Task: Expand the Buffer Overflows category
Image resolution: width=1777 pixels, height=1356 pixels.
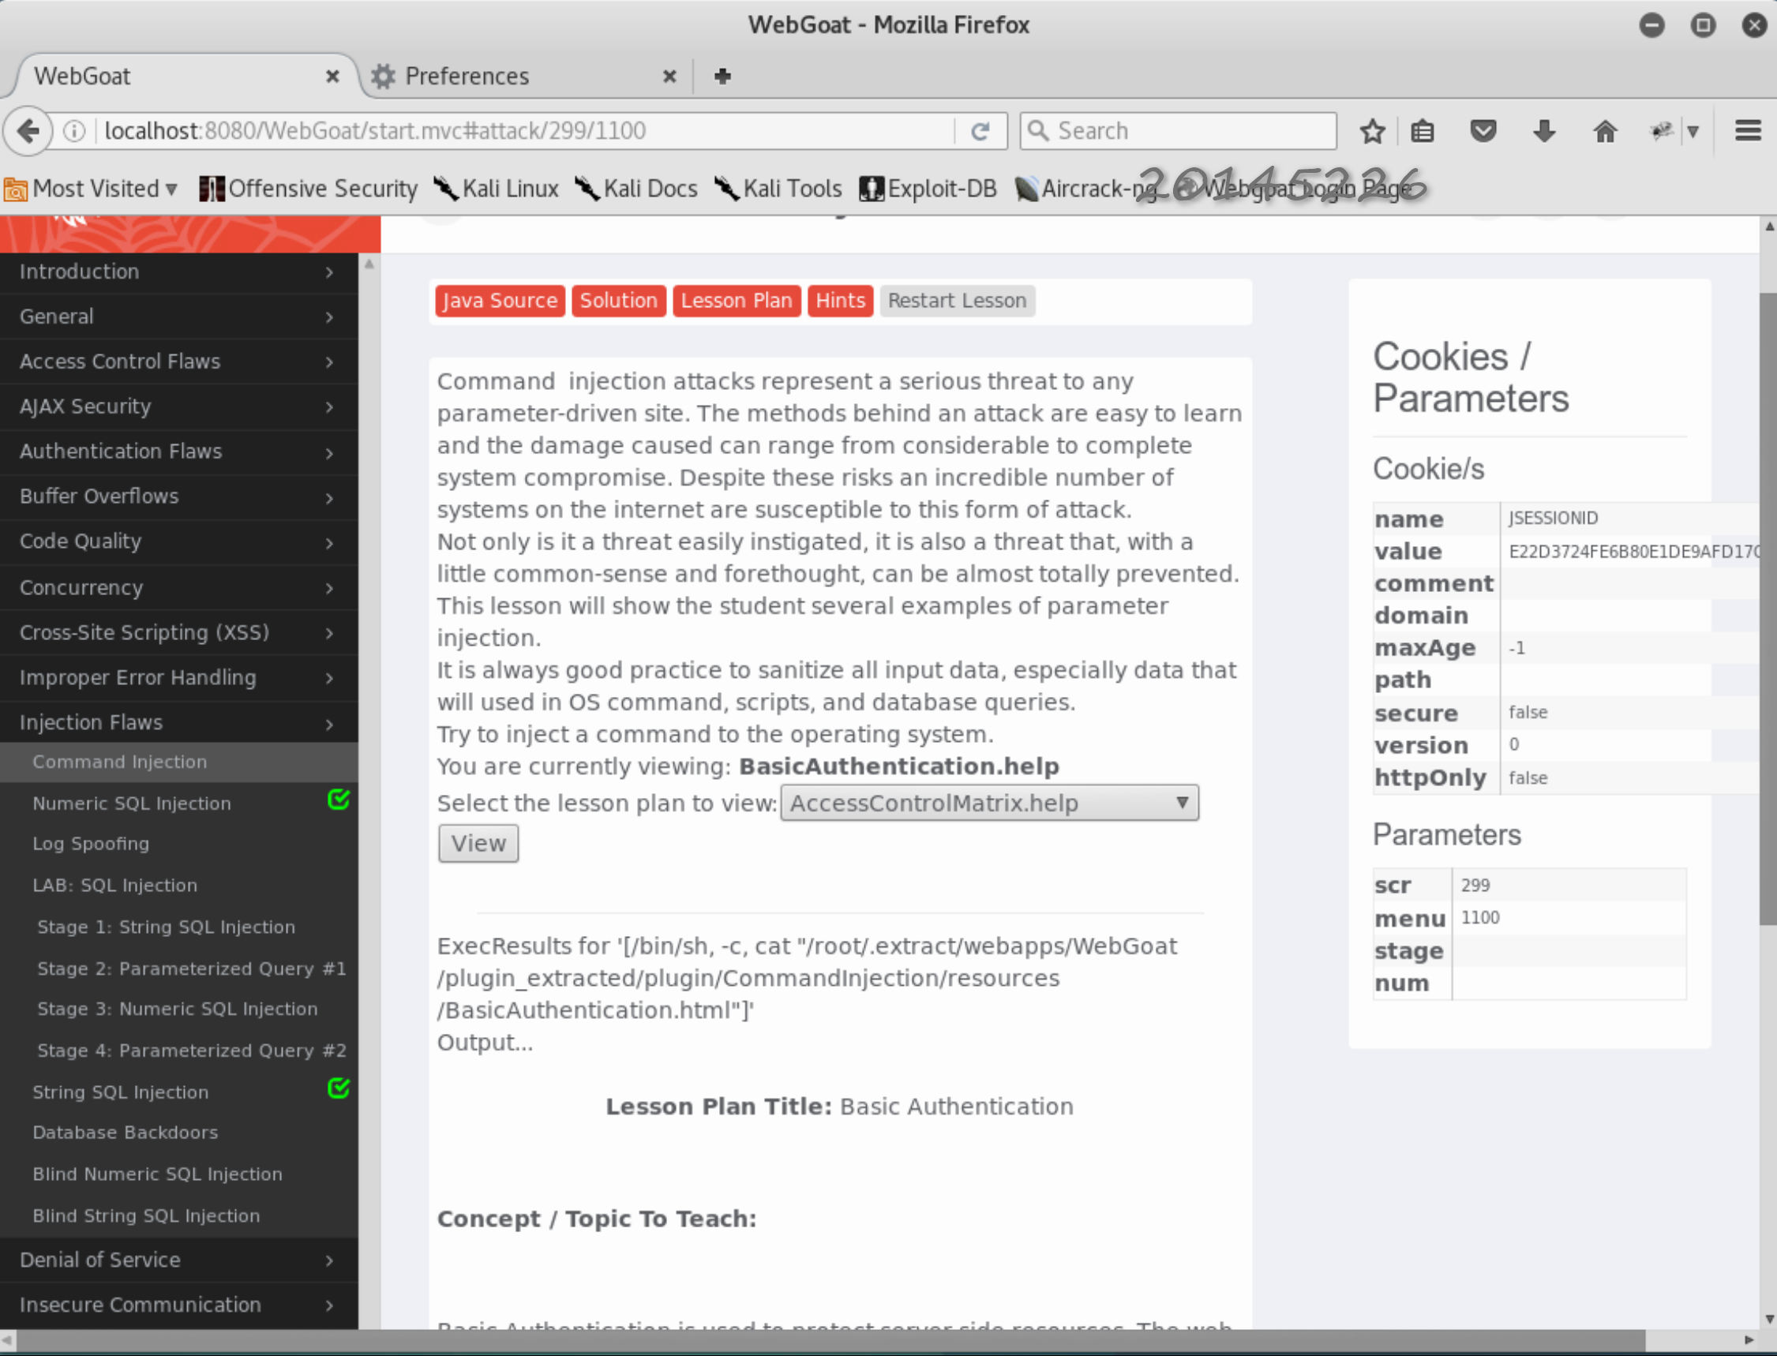Action: pos(178,496)
